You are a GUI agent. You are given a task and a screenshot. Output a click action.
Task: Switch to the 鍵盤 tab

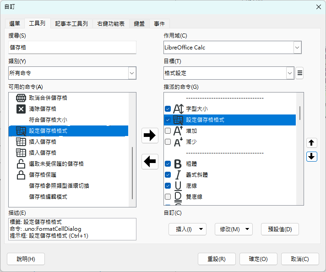point(139,23)
